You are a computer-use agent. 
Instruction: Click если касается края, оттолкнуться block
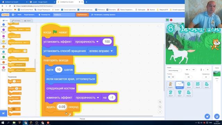point(70,79)
